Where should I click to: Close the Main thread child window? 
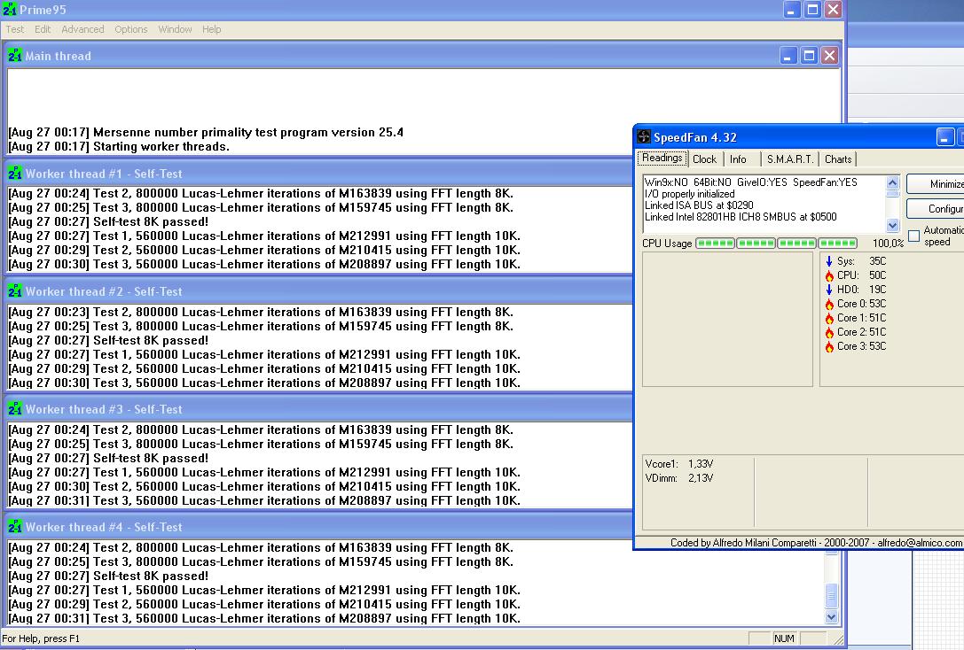point(829,56)
